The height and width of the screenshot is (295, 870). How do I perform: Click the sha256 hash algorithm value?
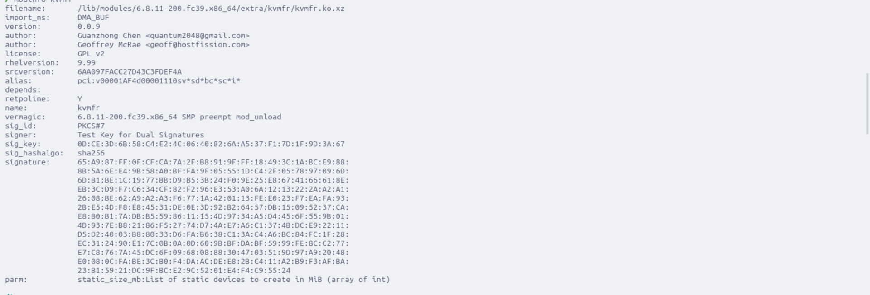[x=91, y=153]
